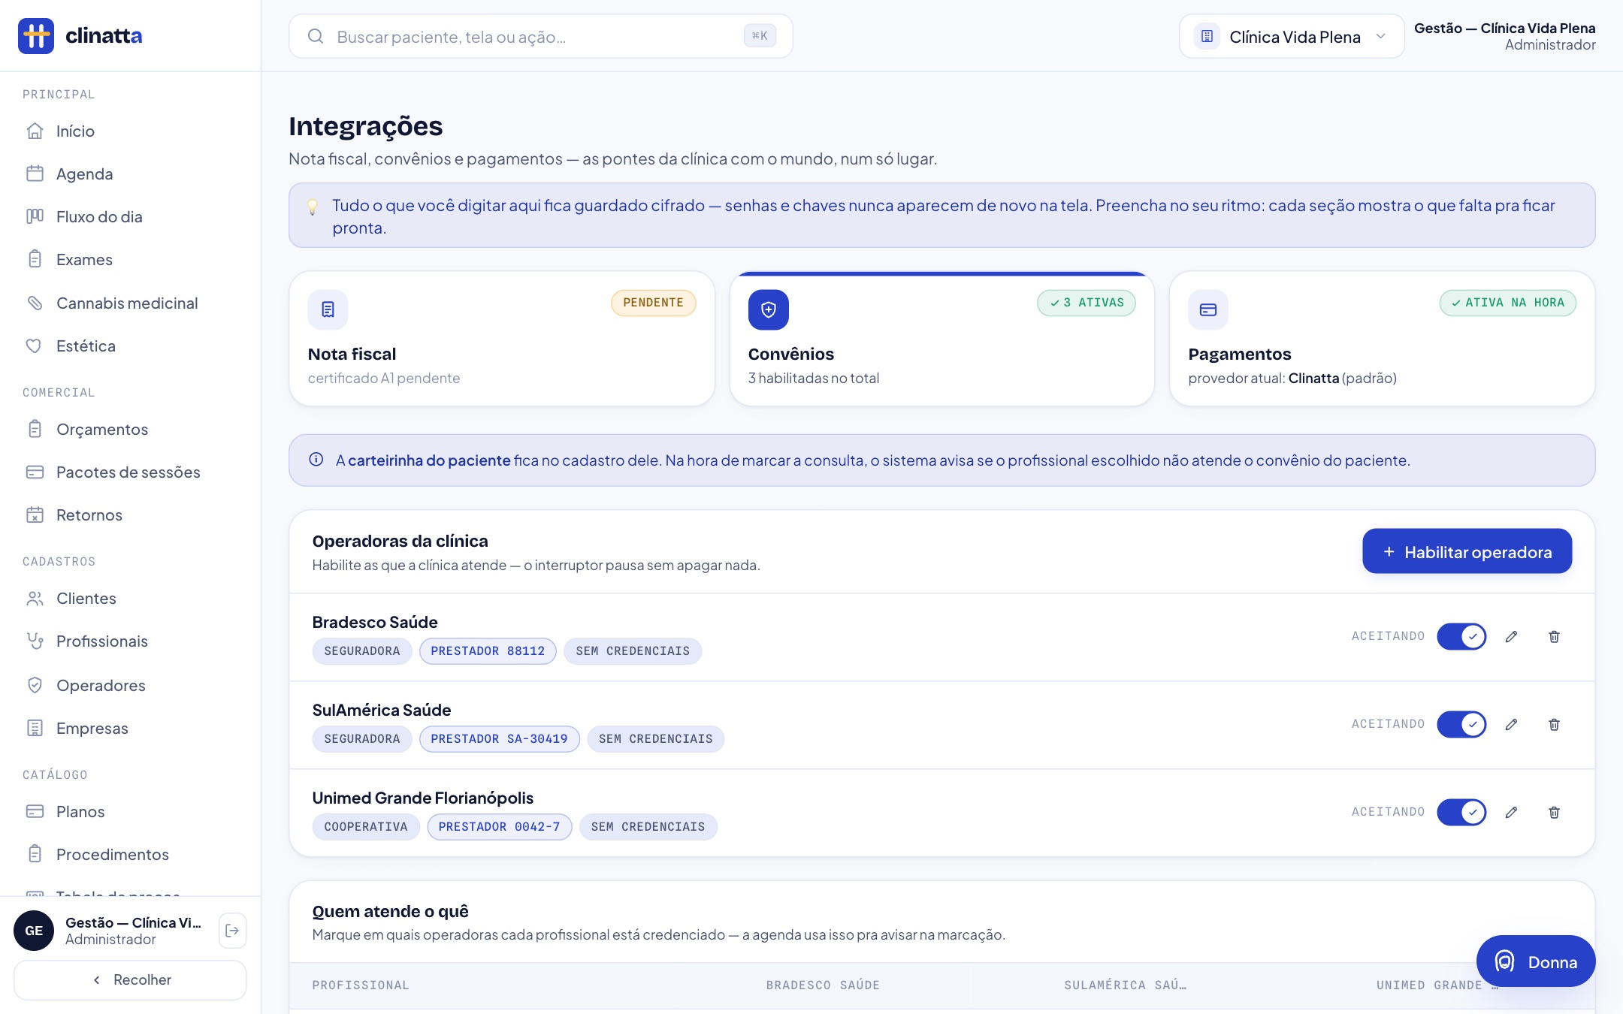1623x1014 pixels.
Task: Open the Clínica Vida Plena clinic dropdown
Action: tap(1292, 36)
